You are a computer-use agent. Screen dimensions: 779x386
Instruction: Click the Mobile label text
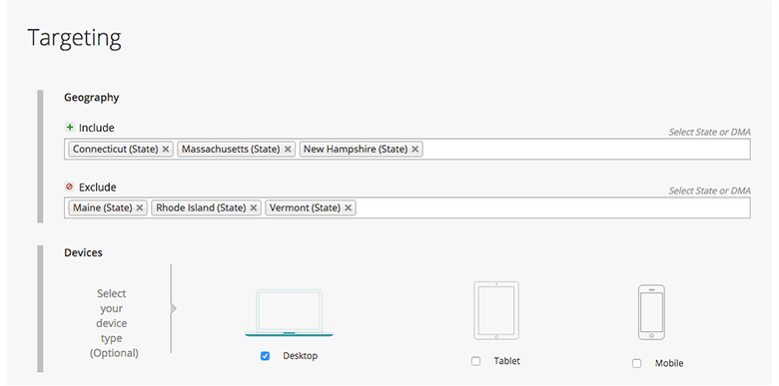[669, 363]
